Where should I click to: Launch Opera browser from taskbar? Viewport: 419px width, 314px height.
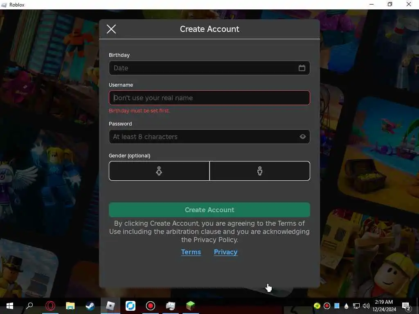pos(50,306)
